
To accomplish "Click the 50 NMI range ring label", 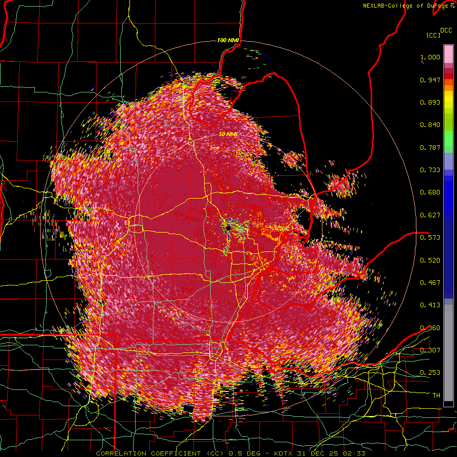I will coord(228,134).
